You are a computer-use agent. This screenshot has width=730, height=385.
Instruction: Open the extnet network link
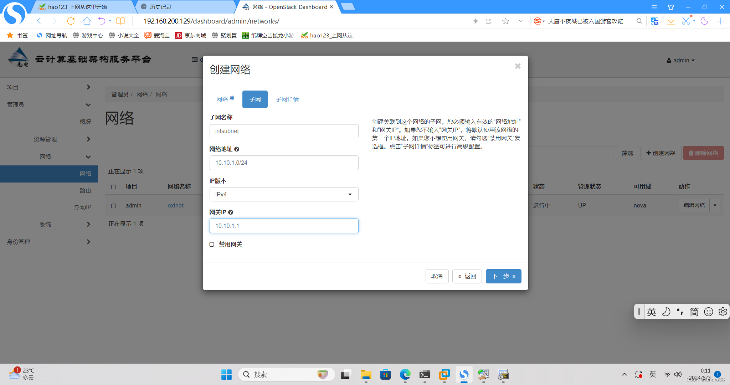(175, 206)
